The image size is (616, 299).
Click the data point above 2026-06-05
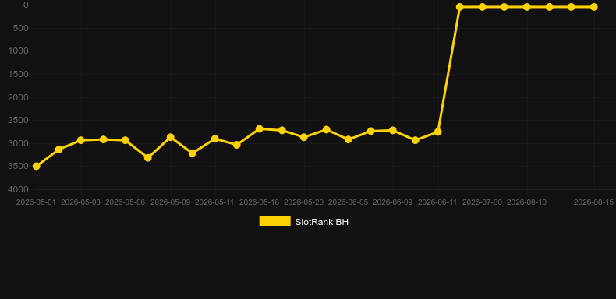click(x=348, y=139)
